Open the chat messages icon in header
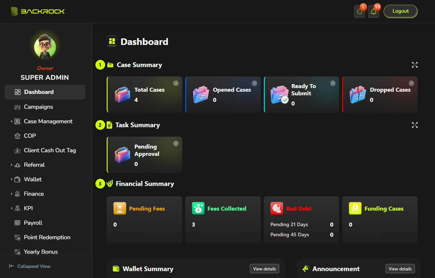 [359, 11]
